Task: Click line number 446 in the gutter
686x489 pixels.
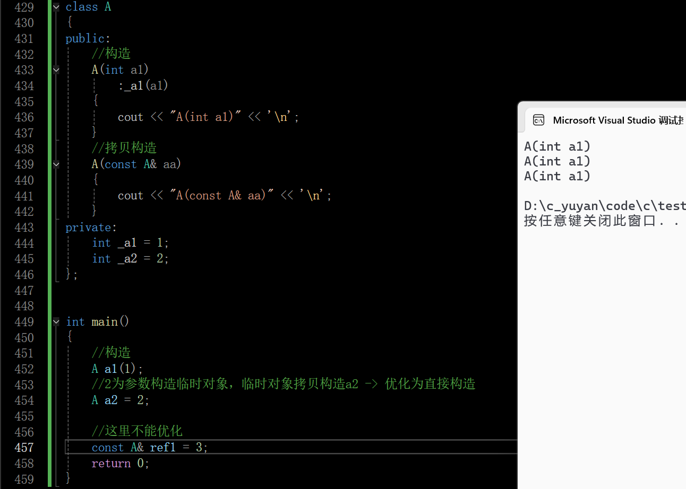Action: click(x=24, y=275)
